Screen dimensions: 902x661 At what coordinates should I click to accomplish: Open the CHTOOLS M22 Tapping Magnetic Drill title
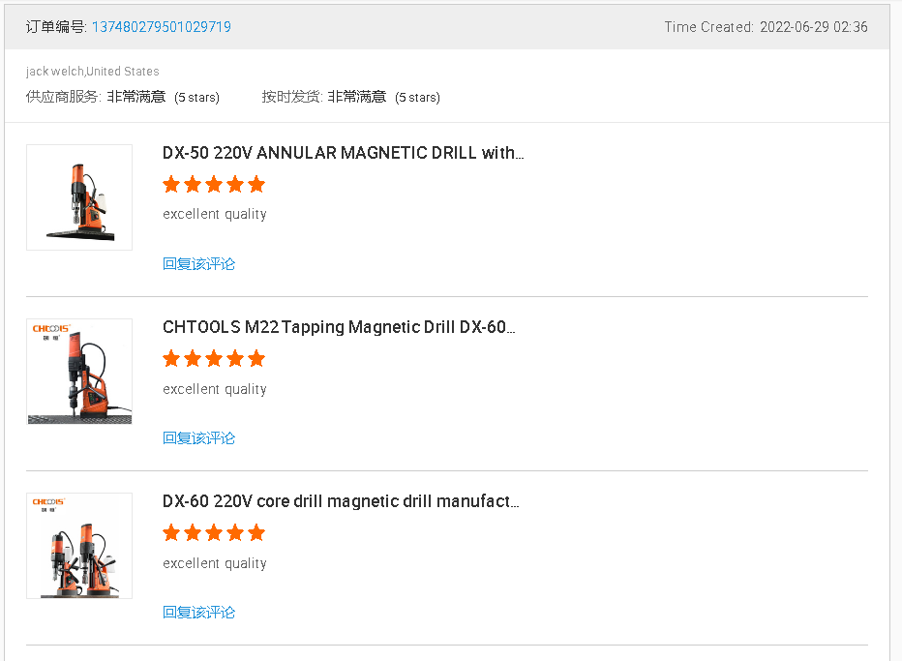point(339,327)
